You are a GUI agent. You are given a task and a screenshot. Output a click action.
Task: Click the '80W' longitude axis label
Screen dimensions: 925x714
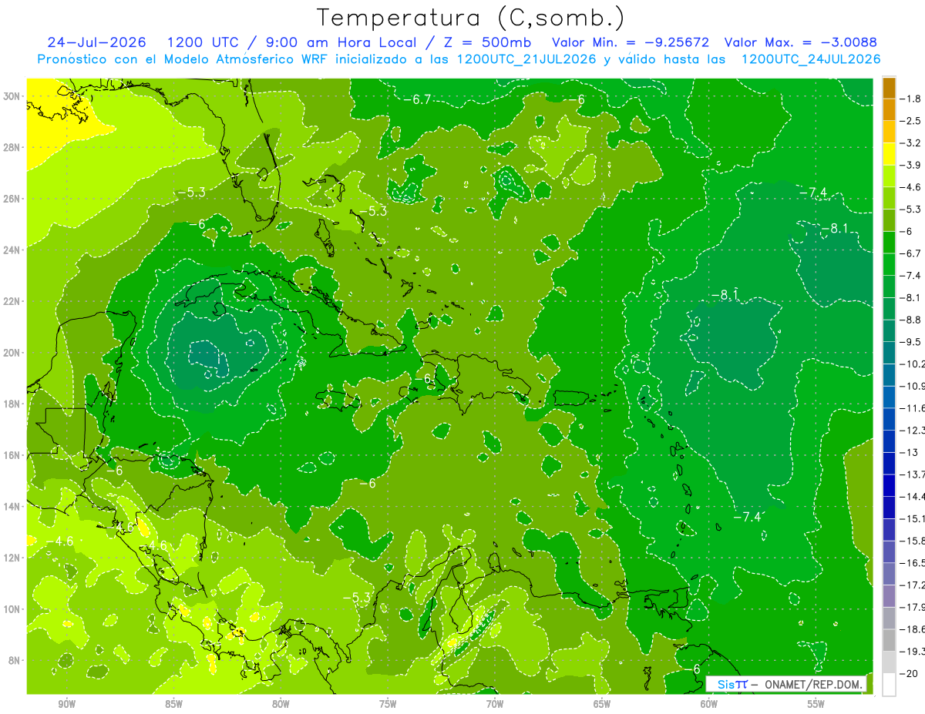point(281,704)
